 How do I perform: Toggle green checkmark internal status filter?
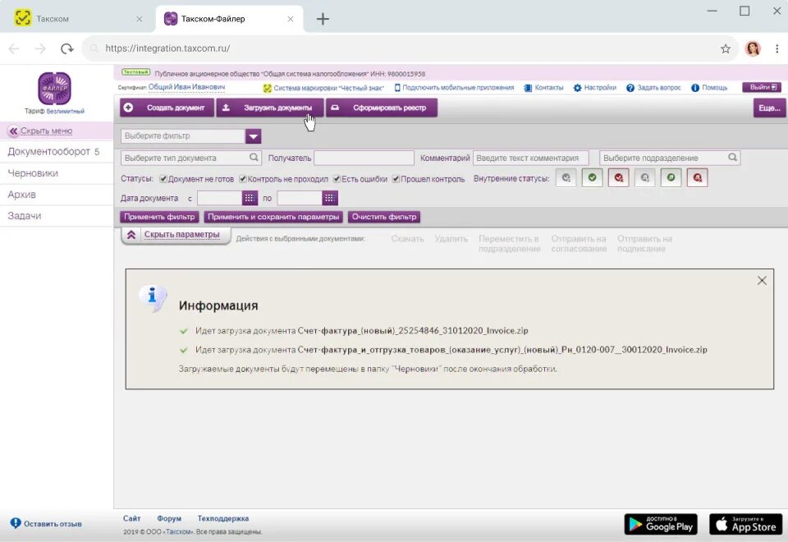(593, 177)
